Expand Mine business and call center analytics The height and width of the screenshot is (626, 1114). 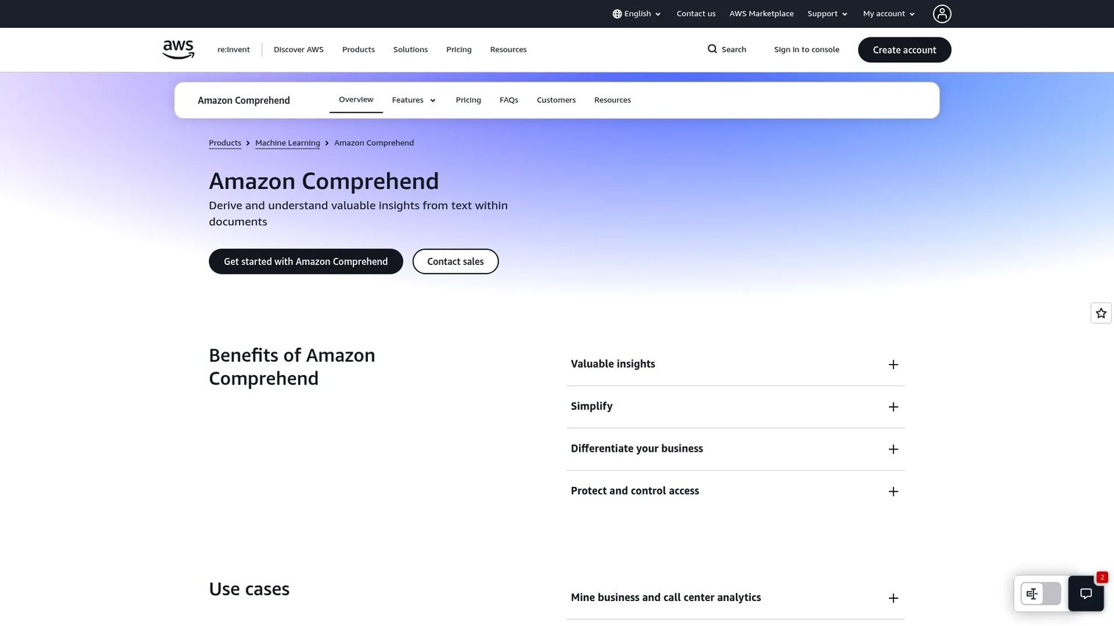[x=735, y=598]
